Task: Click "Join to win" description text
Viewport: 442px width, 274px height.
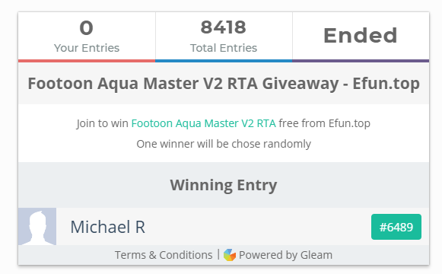Action: pos(103,123)
